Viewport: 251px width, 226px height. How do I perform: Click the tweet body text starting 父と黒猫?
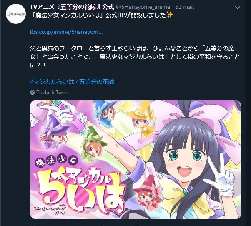point(135,57)
